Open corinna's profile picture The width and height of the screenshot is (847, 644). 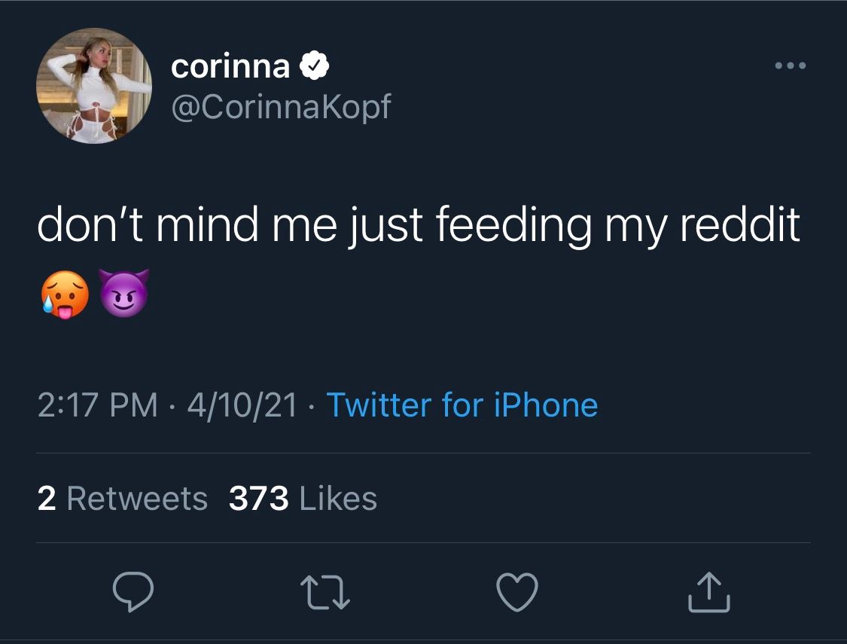[x=94, y=86]
